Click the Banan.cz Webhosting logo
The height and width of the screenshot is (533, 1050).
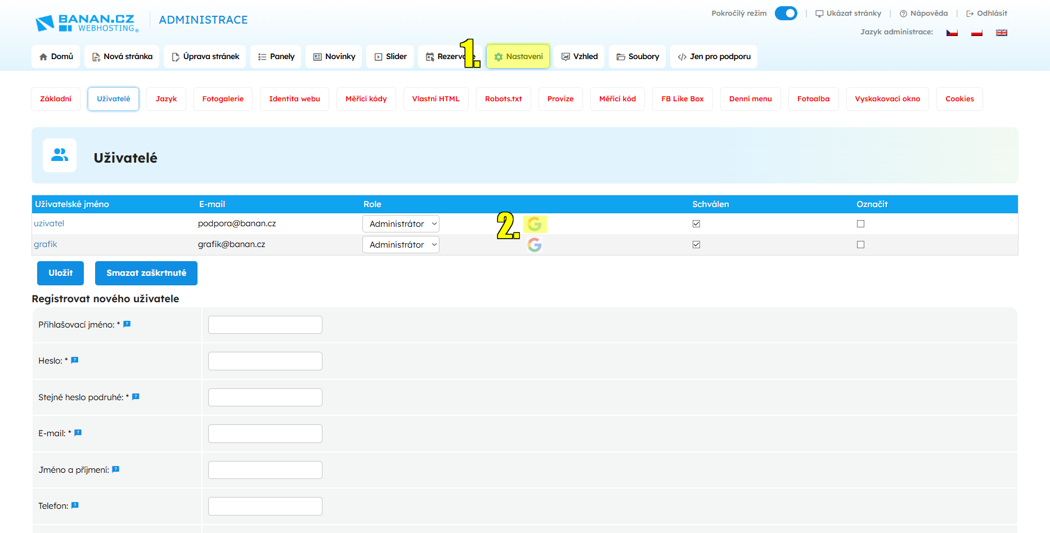[x=87, y=23]
